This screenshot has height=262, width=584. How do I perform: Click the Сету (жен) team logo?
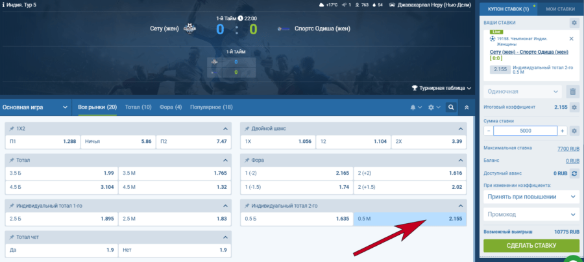(x=190, y=28)
